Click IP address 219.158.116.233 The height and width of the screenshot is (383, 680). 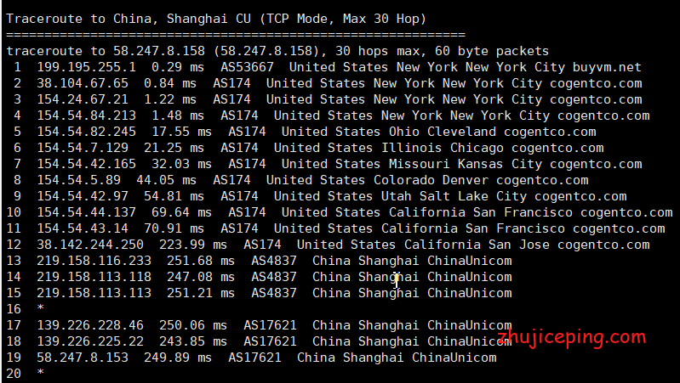94,261
